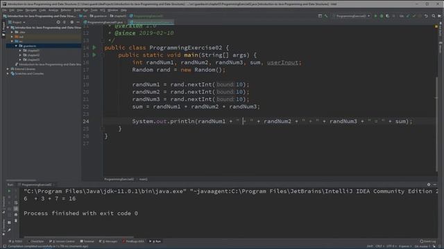
Task: Click the userInput variable on line 16
Action: [282, 62]
